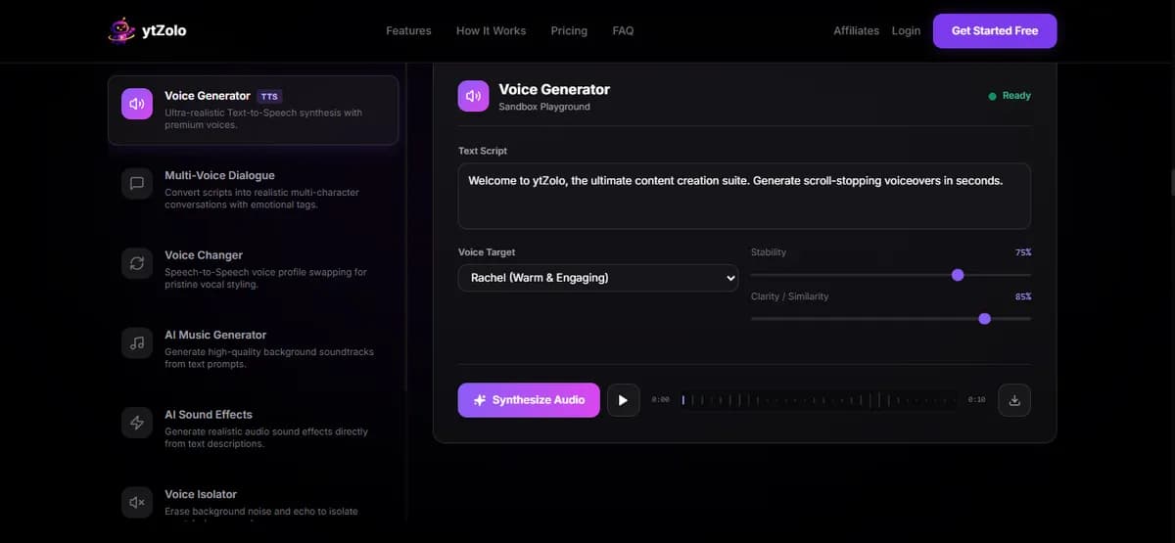This screenshot has width=1175, height=543.
Task: Click the 85% clarity value
Action: pos(1023,296)
